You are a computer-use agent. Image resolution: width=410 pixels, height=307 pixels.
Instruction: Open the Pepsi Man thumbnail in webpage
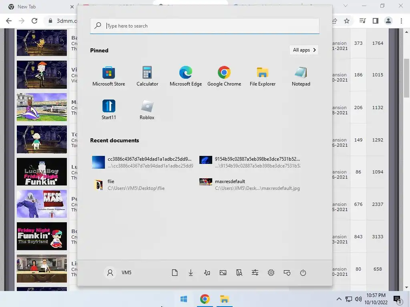coord(42,204)
